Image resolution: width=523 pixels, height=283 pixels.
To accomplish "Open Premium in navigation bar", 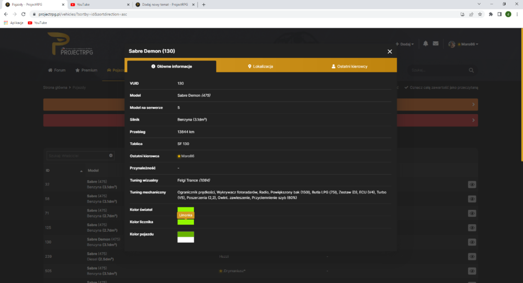I will 86,70.
